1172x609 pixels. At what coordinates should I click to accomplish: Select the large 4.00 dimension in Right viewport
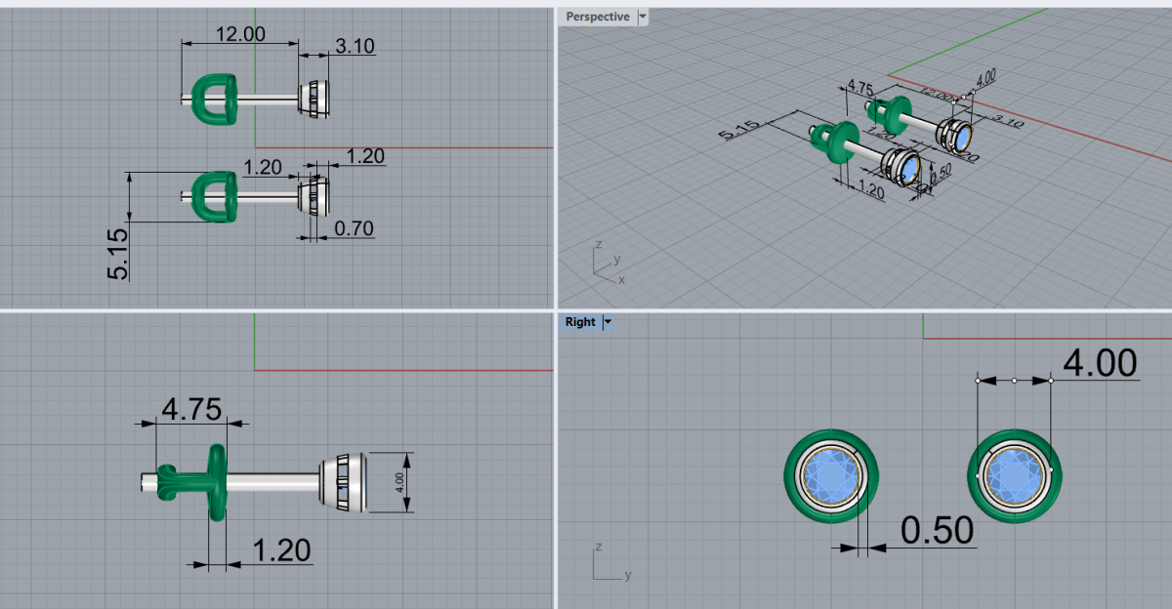point(1100,364)
